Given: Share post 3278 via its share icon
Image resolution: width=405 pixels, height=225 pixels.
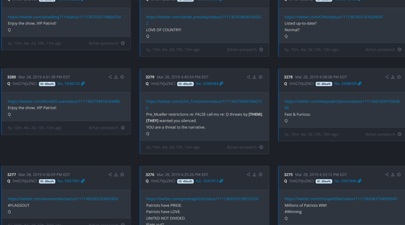Looking at the screenshot, I should point(387,77).
